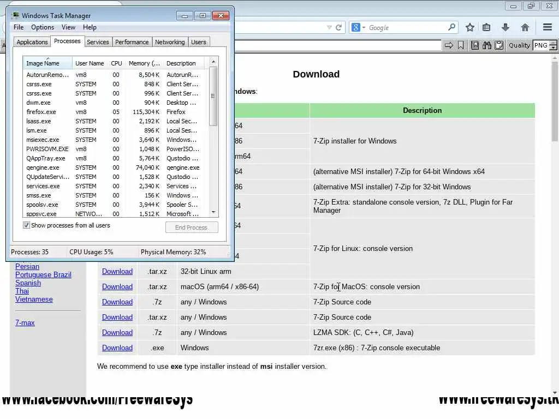The height and width of the screenshot is (419, 559).
Task: Download the 7-Zip Source code .tar.xz
Action: (x=117, y=318)
